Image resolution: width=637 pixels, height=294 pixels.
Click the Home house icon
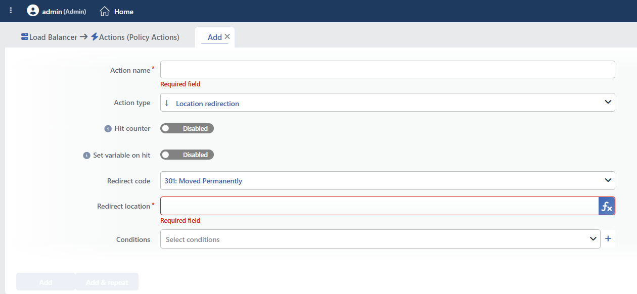[105, 11]
